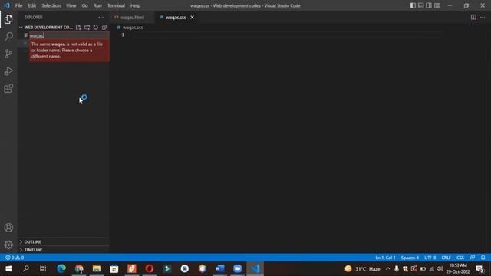Open the Windows Start menu
The image size is (491, 276).
click(x=8, y=268)
